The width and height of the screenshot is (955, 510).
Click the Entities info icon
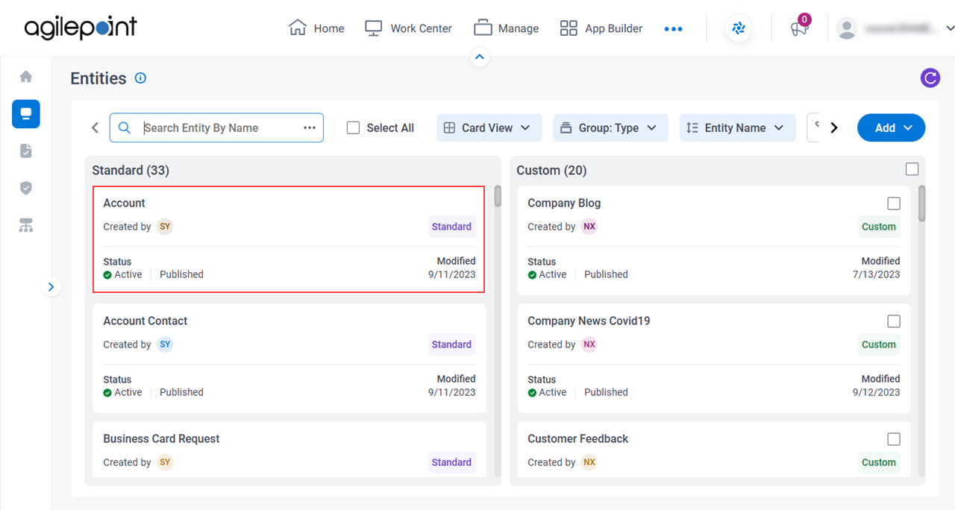coord(140,78)
